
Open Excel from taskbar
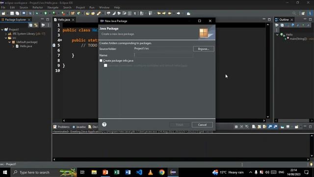click(x=117, y=172)
